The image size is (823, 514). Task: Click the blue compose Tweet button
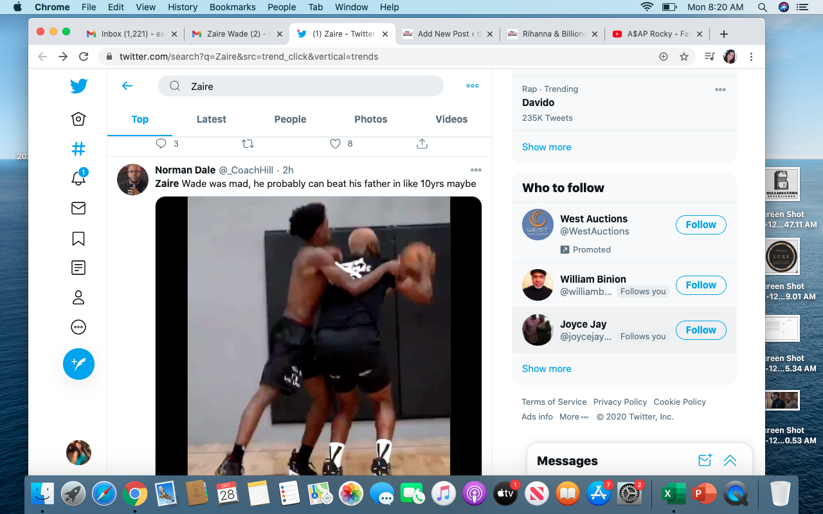tap(78, 364)
